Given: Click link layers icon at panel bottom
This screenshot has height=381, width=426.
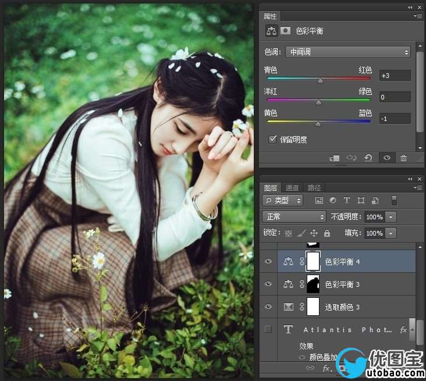Looking at the screenshot, I should (310, 368).
